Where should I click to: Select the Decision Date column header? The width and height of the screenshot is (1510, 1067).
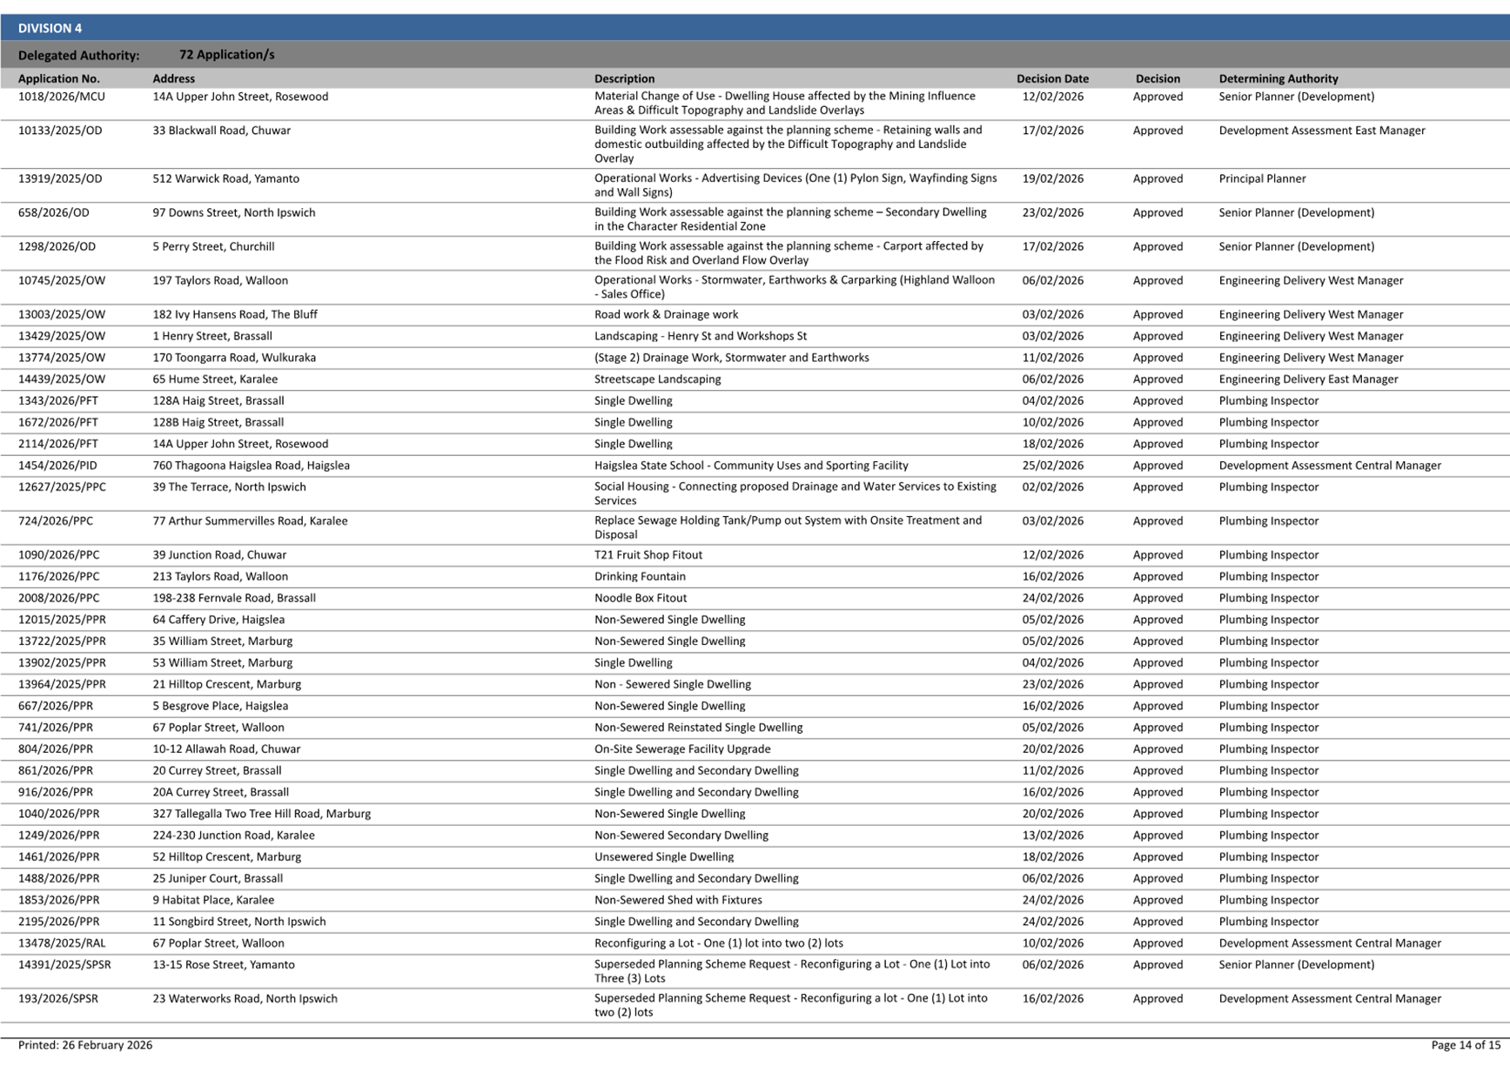(1052, 78)
